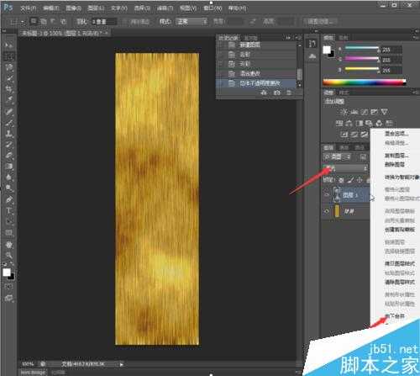The height and width of the screenshot is (376, 420).
Task: Select the Crop tool
Action: click(9, 89)
